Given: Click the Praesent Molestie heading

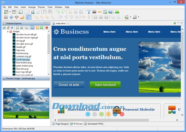Looking at the screenshot, I should click(x=139, y=109).
